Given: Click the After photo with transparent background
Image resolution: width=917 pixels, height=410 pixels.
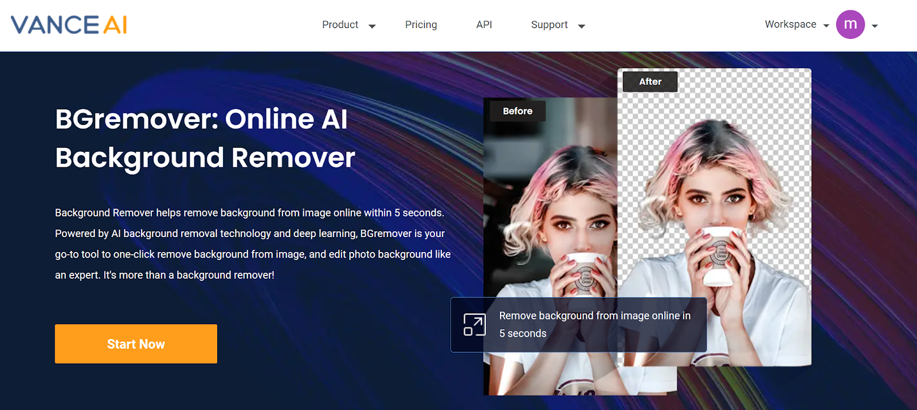Looking at the screenshot, I should pyautogui.click(x=714, y=218).
